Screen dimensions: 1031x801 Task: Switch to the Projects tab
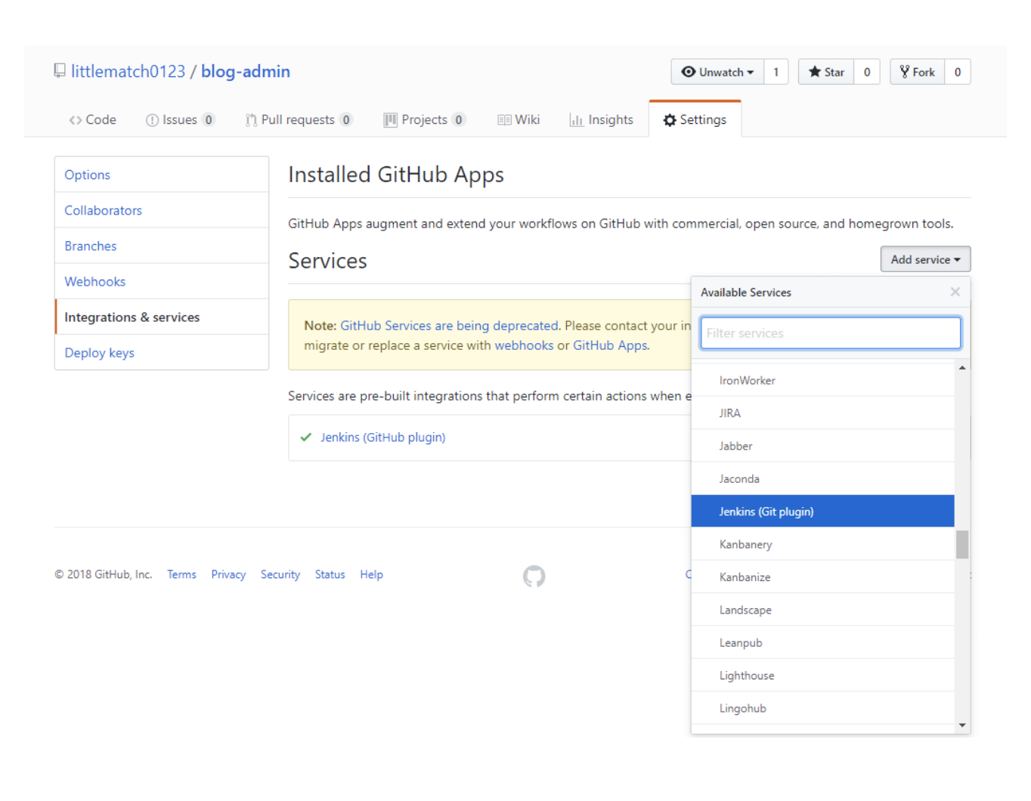[x=425, y=119]
